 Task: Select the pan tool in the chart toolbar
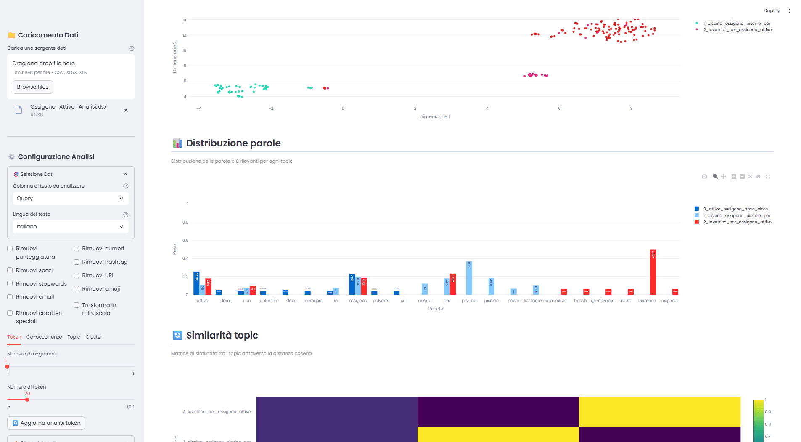723,177
